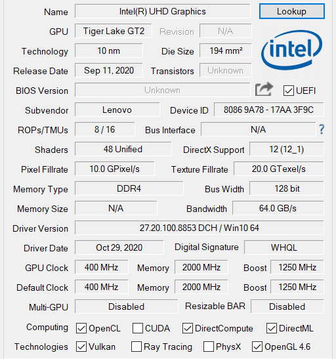Click the Bus Width 128 bit field
The height and width of the screenshot is (359, 336).
[287, 188]
